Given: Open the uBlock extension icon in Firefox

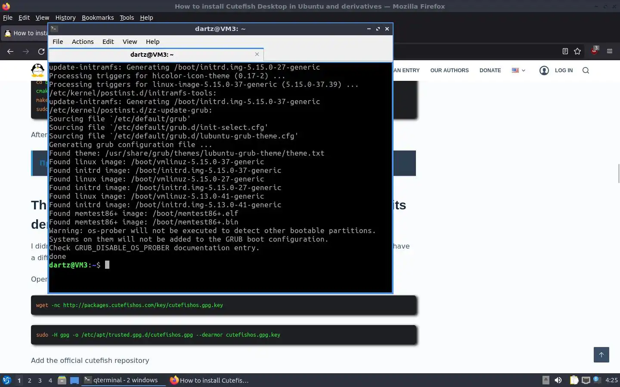Looking at the screenshot, I should coord(595,51).
